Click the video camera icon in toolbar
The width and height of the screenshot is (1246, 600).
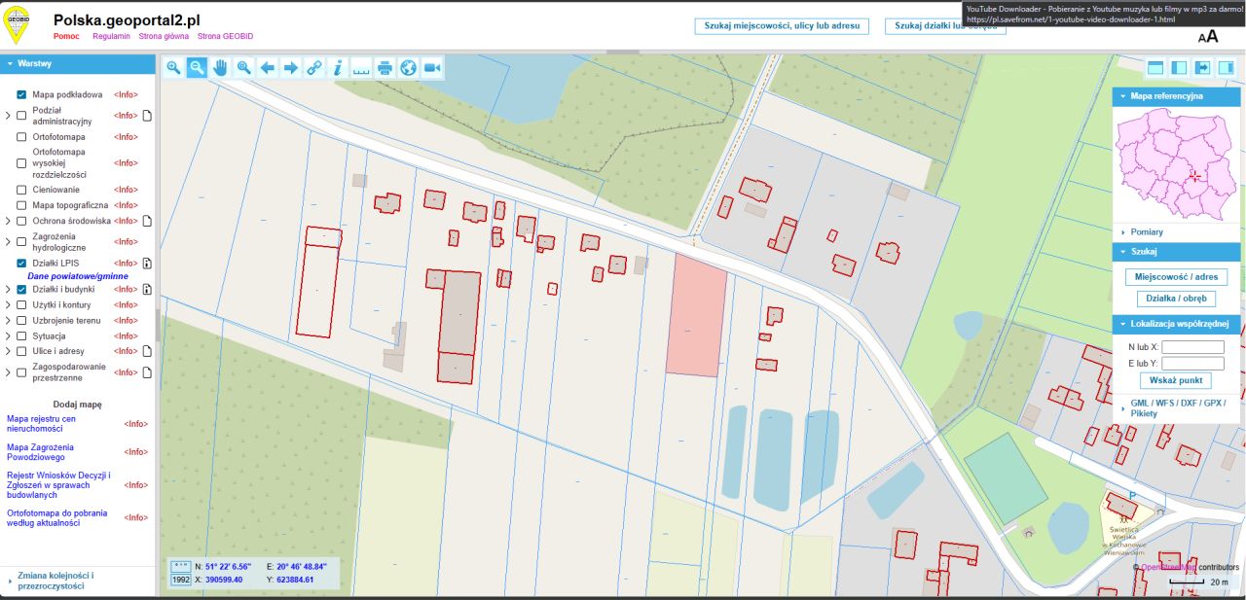coord(432,67)
